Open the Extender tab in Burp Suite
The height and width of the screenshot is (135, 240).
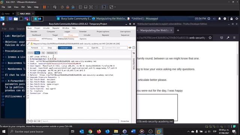pos(83,31)
